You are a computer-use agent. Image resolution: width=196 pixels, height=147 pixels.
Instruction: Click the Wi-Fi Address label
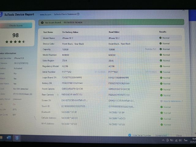pyautogui.click(x=48, y=124)
